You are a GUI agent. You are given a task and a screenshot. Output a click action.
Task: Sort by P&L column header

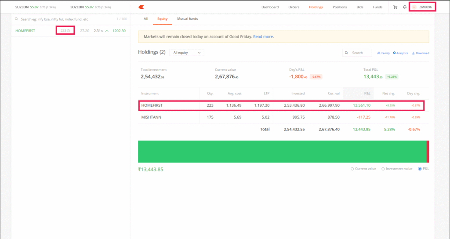click(x=367, y=94)
